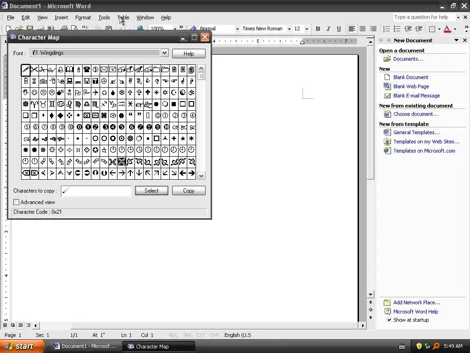The image size is (470, 353).
Task: Select the solid five-point star symbol
Action: [x=183, y=138]
